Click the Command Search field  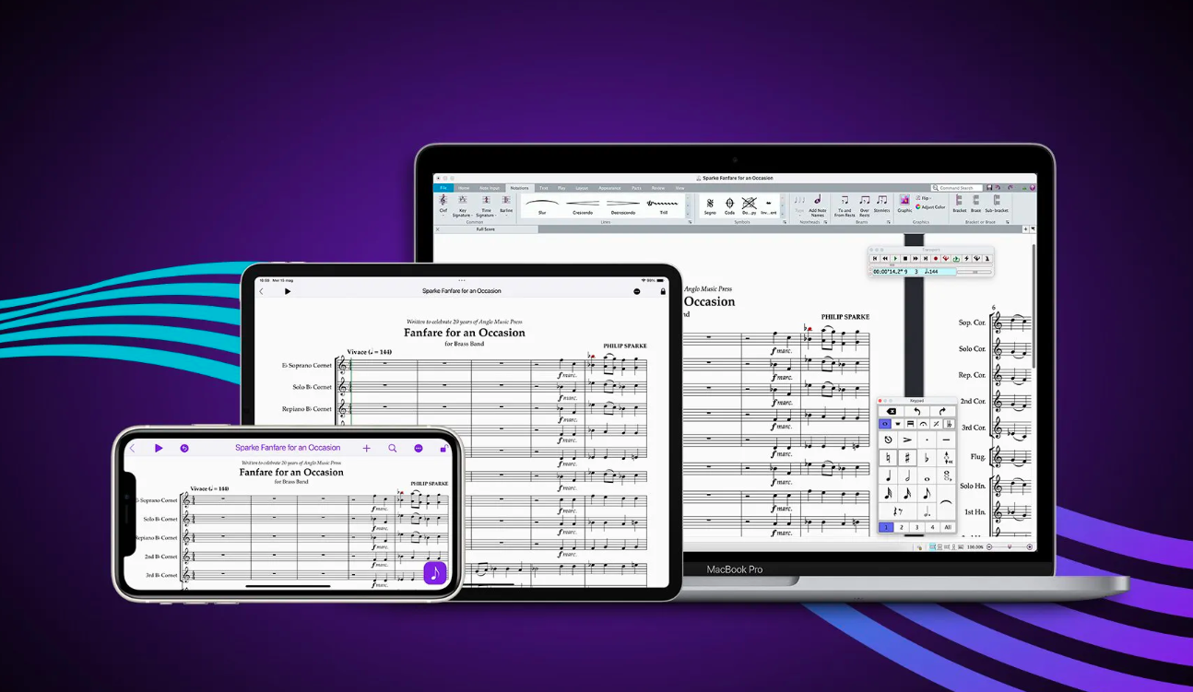pos(957,188)
